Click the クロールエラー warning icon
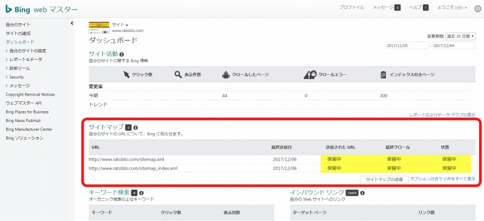This screenshot has height=221, width=484. [310, 75]
